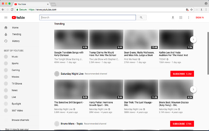Open Bronx Beat Maureen Diccico video title
This screenshot has width=209, height=131.
pos(174,104)
